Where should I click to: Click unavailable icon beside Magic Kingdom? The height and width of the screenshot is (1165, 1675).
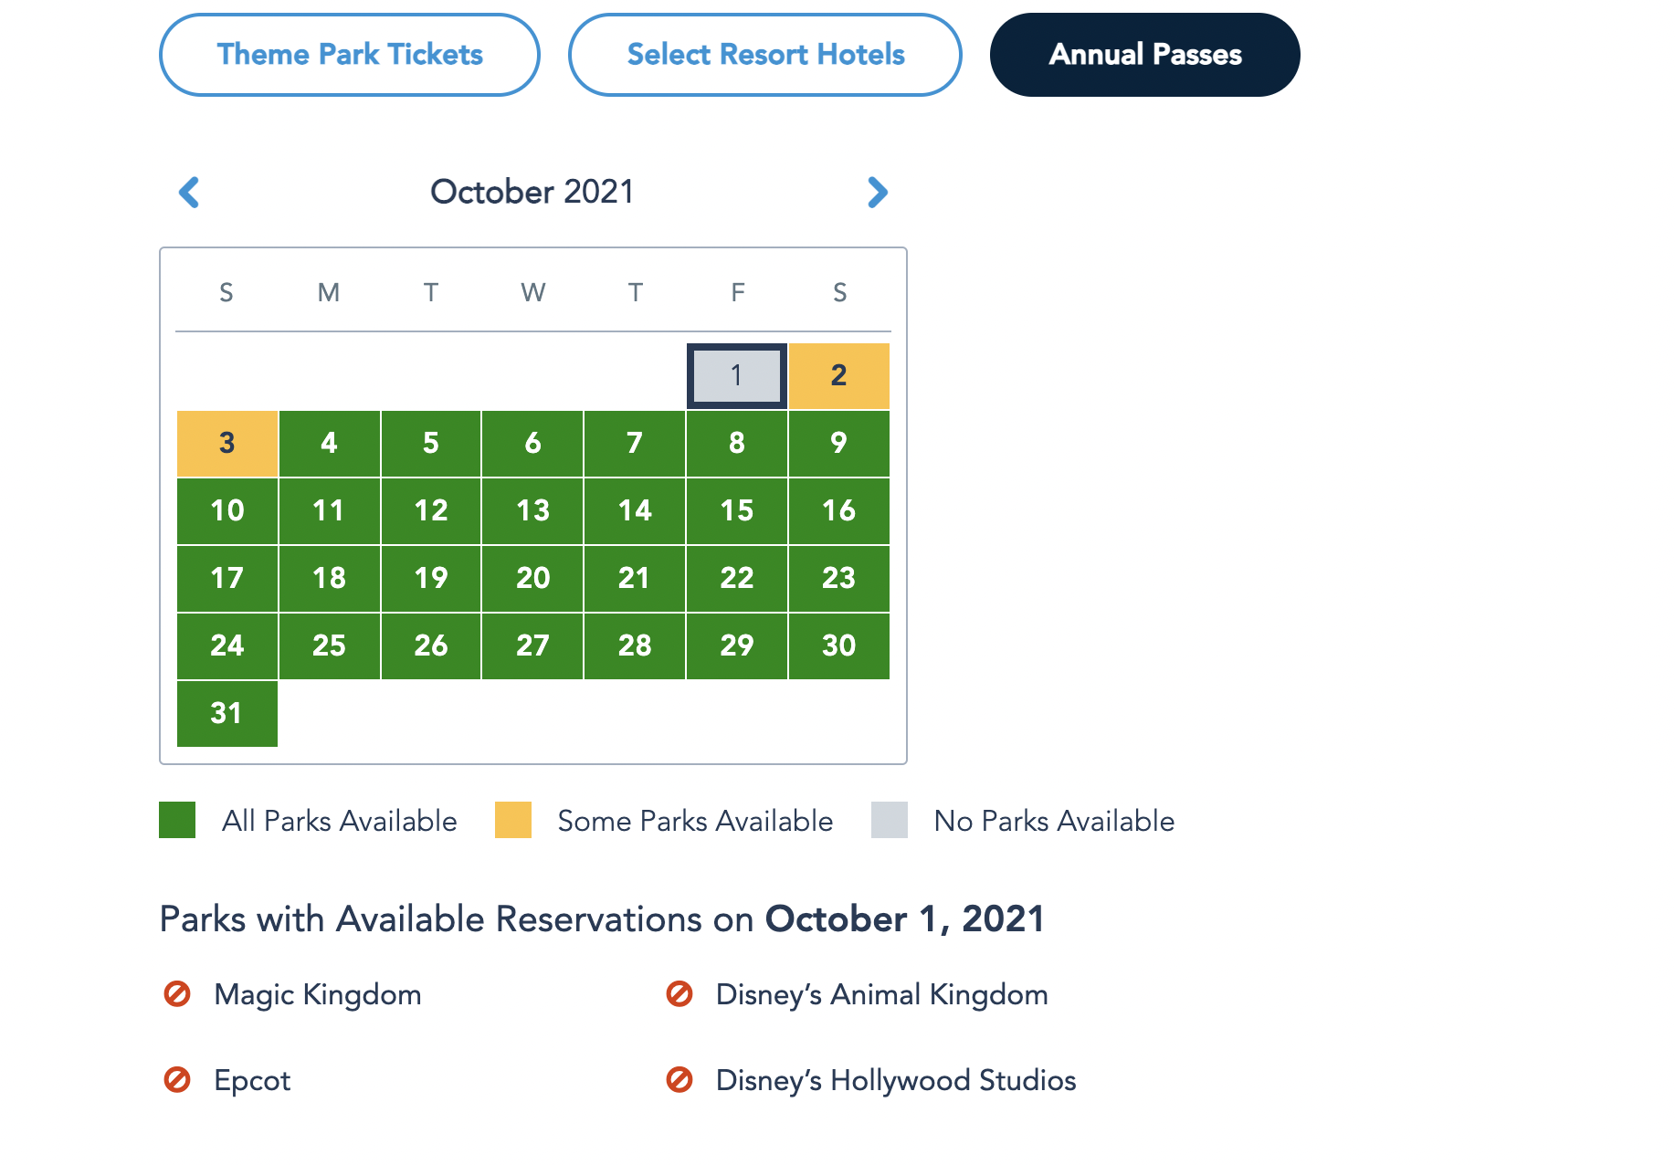(x=177, y=993)
